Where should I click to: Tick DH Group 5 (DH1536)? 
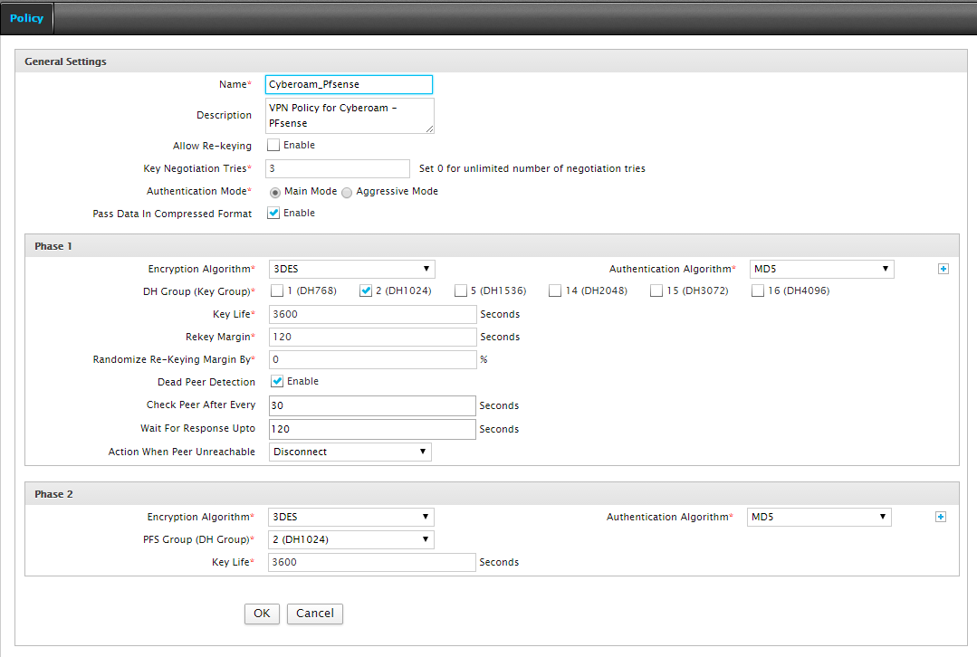(461, 290)
